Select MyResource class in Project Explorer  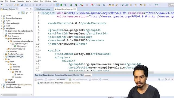(22, 46)
